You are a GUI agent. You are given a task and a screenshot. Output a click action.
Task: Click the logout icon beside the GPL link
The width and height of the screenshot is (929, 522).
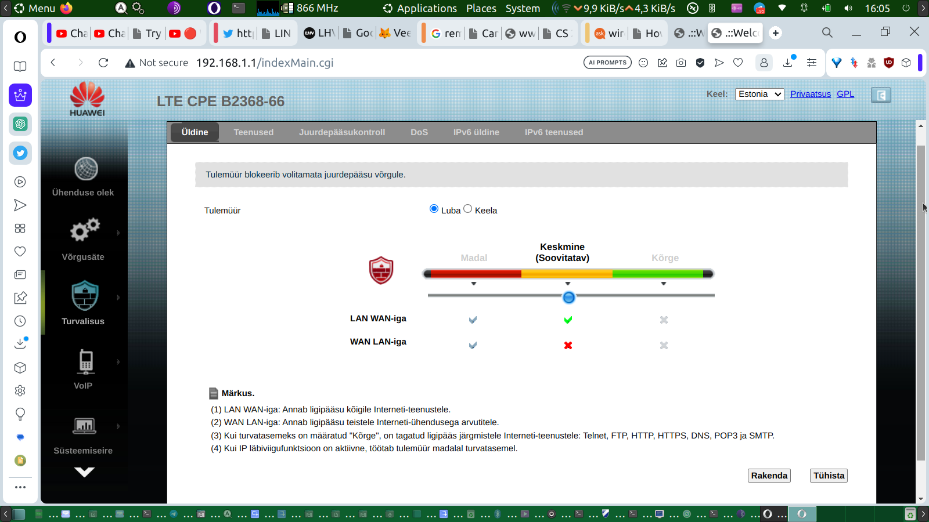coord(881,95)
